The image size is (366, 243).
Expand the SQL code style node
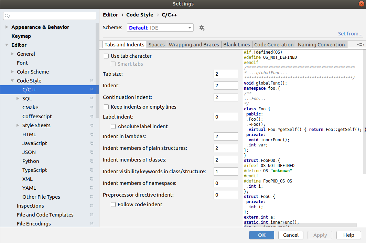click(x=18, y=98)
